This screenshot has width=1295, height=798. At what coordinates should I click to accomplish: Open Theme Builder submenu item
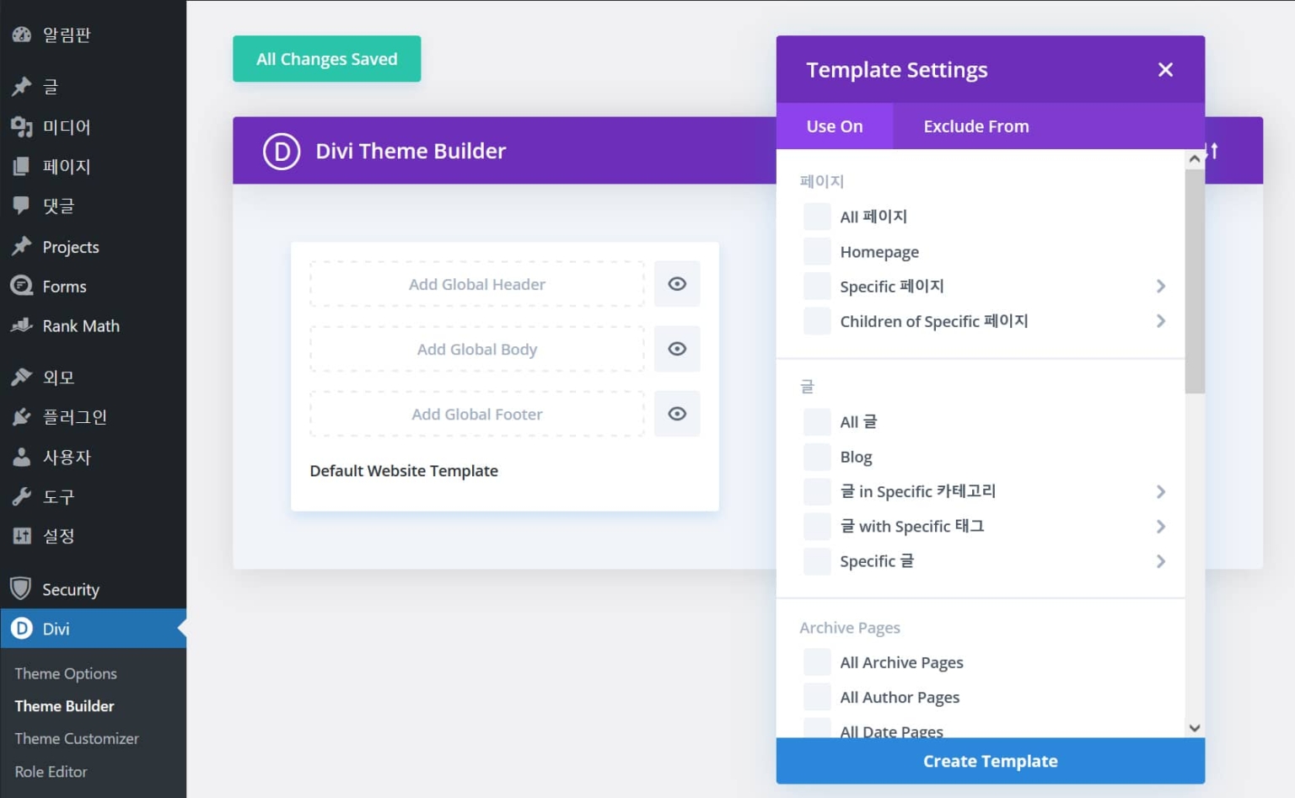64,706
